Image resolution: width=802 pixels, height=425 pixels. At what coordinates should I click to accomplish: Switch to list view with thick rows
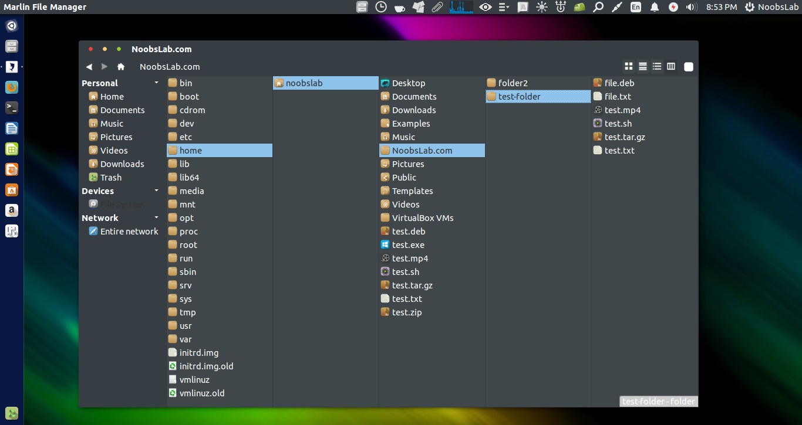tap(643, 67)
